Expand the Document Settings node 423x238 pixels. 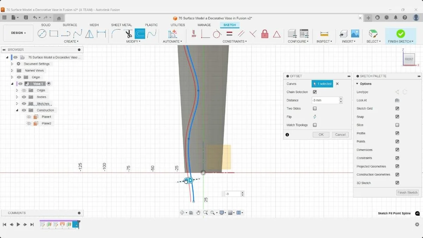coord(12,64)
